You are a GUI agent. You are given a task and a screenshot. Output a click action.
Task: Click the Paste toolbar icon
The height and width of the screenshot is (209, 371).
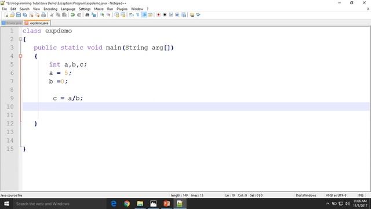(x=64, y=15)
